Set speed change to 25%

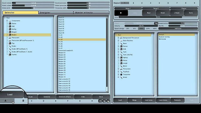(x=128, y=29)
